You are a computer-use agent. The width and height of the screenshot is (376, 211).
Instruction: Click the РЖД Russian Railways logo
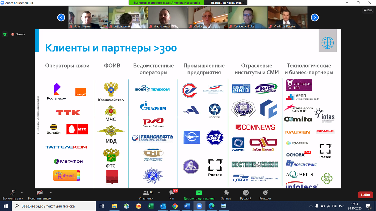pos(153,122)
